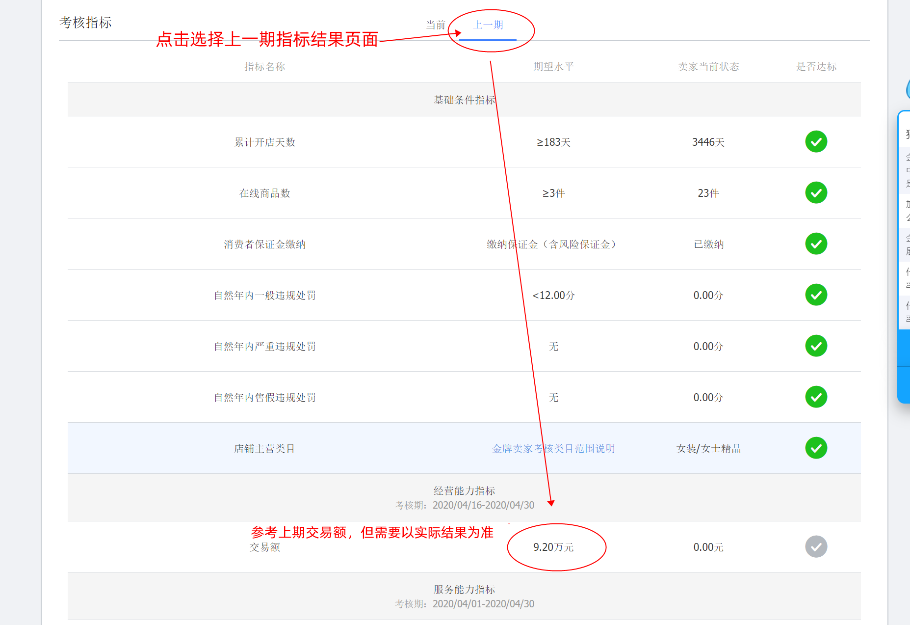Click the 交易额 row label
The image size is (910, 625).
[265, 547]
